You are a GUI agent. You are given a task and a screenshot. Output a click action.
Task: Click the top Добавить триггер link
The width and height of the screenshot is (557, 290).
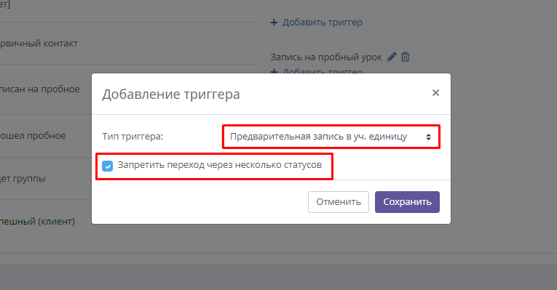tap(323, 23)
